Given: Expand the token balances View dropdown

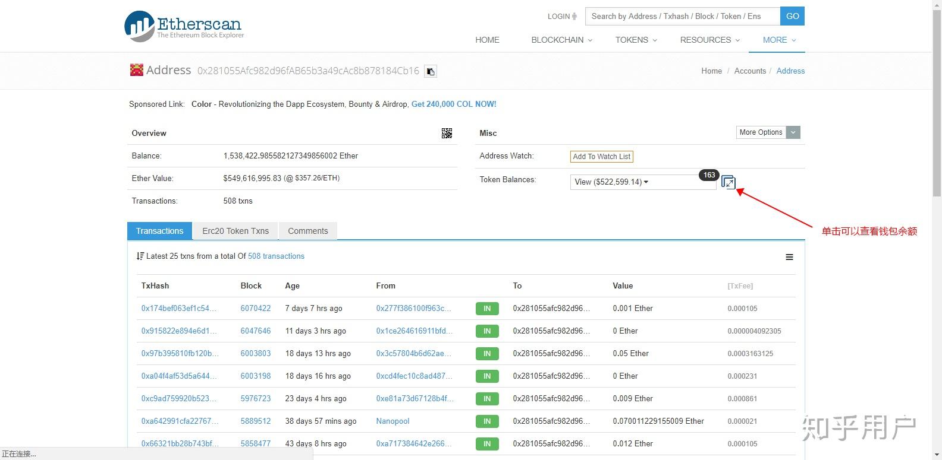Looking at the screenshot, I should pyautogui.click(x=643, y=182).
